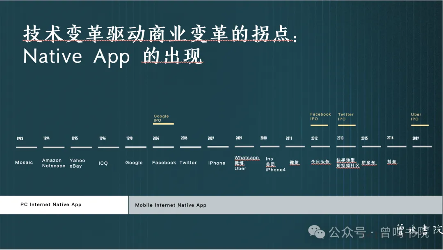The image size is (443, 250).
Task: Click the "拼多多" entry
Action: (x=369, y=163)
